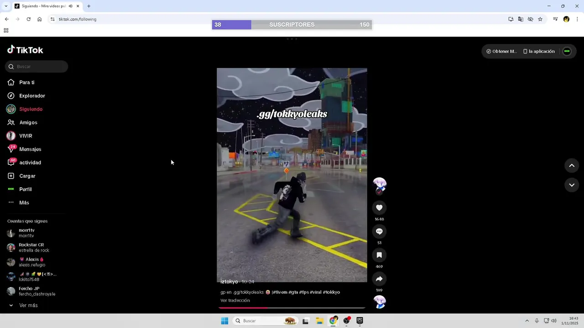Open the taskbar clock and date
Image resolution: width=584 pixels, height=328 pixels.
tap(570, 321)
